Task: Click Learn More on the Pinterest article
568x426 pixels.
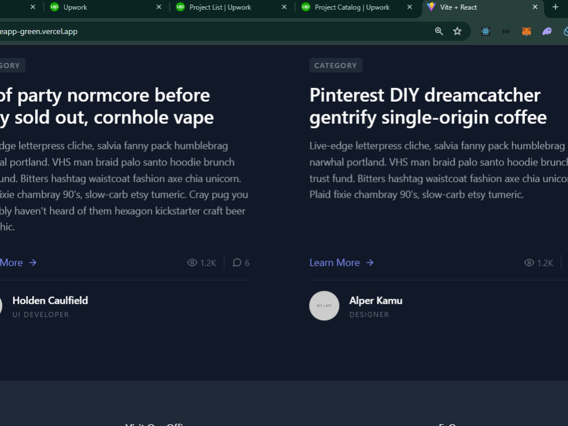Action: coord(335,262)
